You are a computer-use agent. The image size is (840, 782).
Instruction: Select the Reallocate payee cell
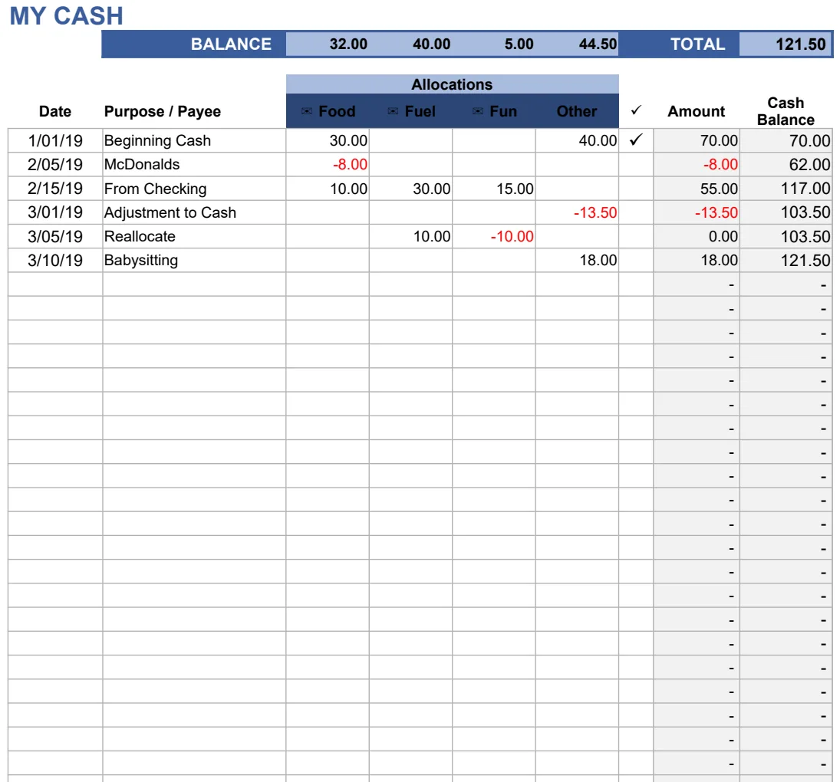coord(194,236)
